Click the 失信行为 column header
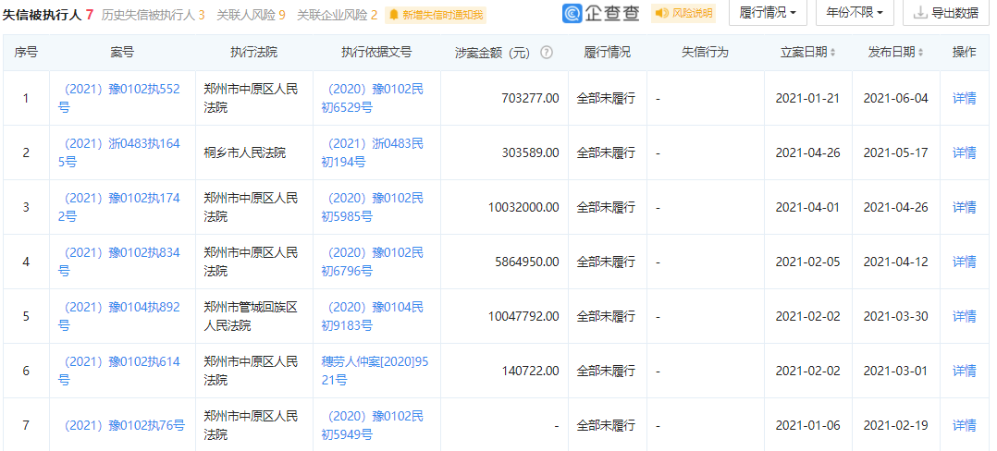This screenshot has width=997, height=451. click(x=705, y=53)
